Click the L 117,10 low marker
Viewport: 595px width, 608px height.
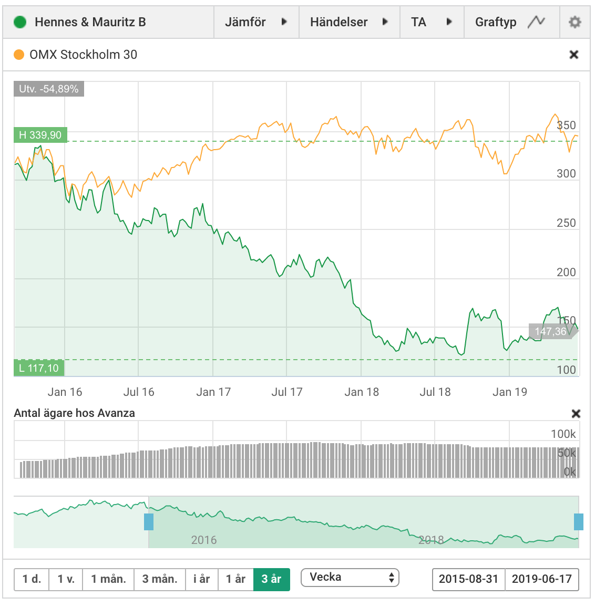pos(39,368)
